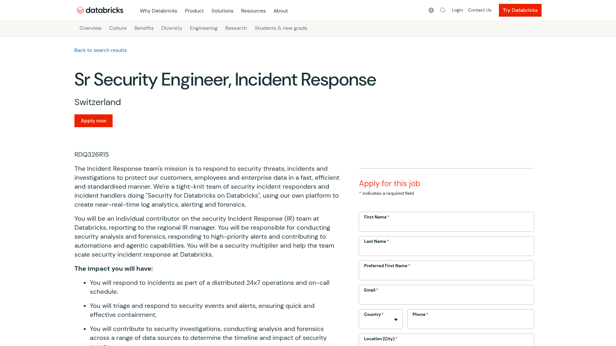Switch to Overview tab
The image size is (616, 346).
pos(90,28)
